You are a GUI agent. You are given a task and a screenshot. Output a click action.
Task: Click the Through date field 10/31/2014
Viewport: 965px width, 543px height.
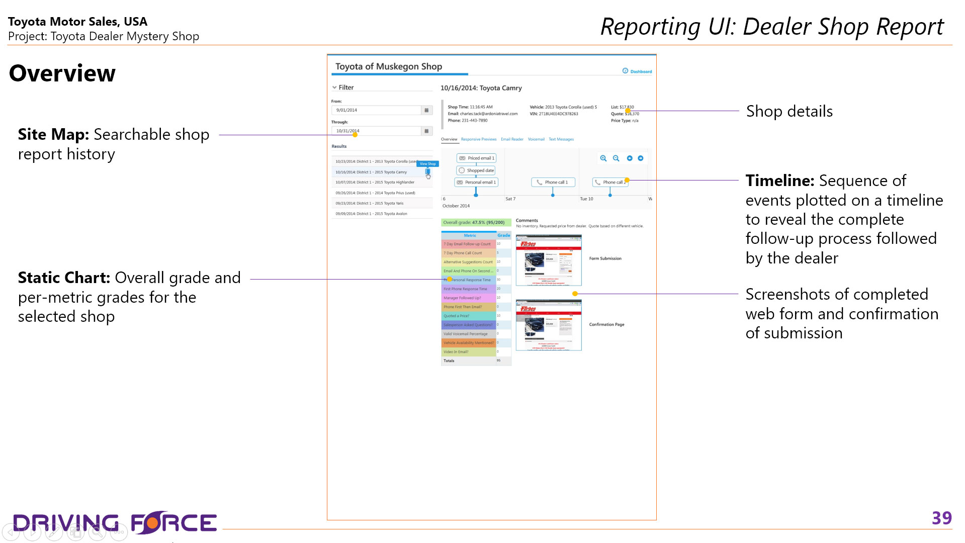click(x=376, y=131)
